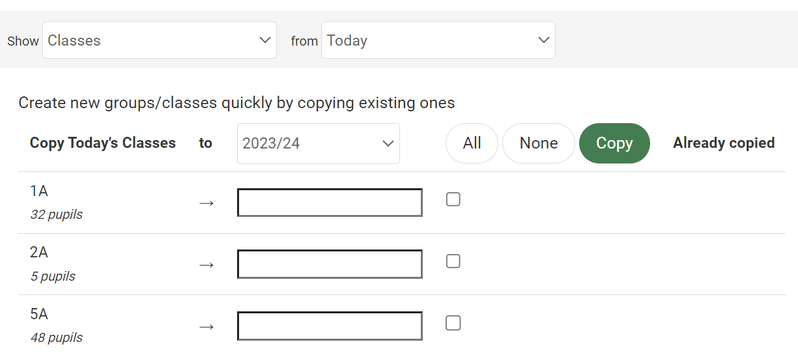Click the arrow icon beside class 2A
798x355 pixels.
pyautogui.click(x=207, y=265)
